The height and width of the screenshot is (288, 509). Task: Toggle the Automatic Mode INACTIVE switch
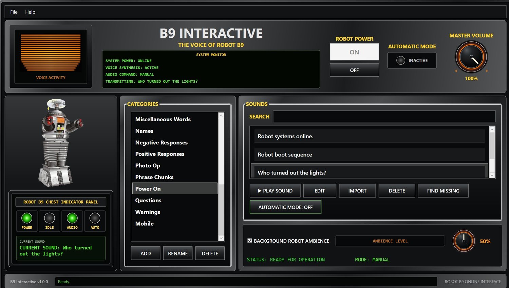[x=412, y=60]
